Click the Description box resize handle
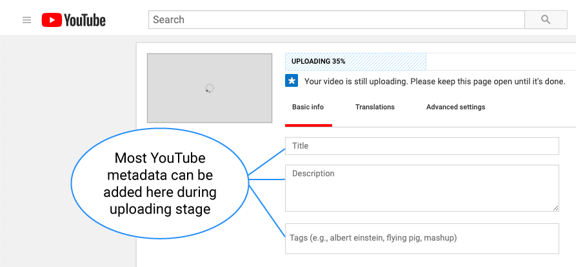576x267 pixels. 555,208
